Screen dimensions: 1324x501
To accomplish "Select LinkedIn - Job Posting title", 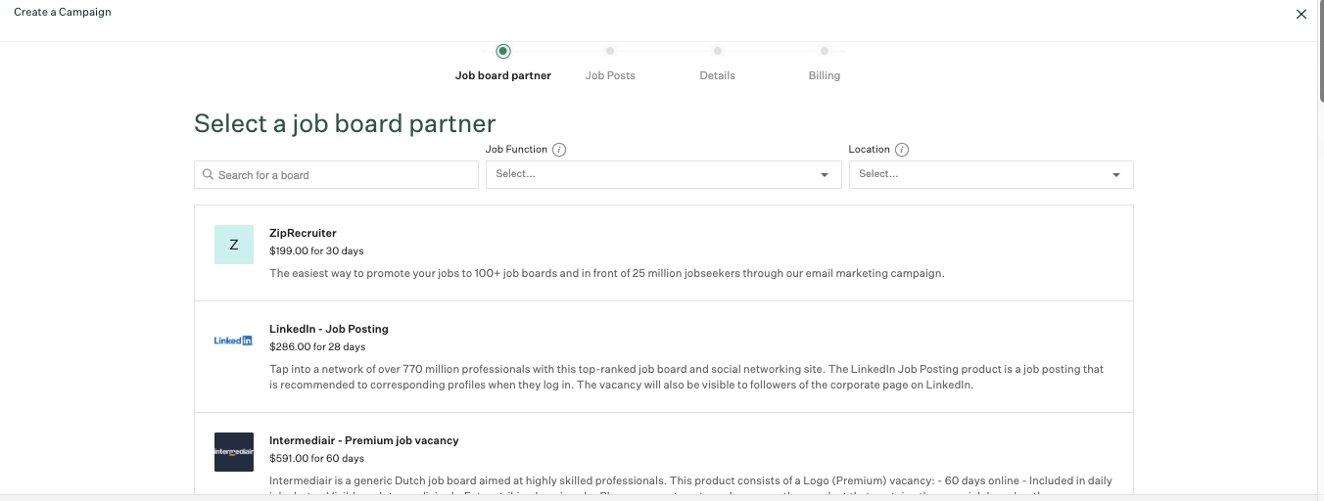I will click(x=328, y=329).
